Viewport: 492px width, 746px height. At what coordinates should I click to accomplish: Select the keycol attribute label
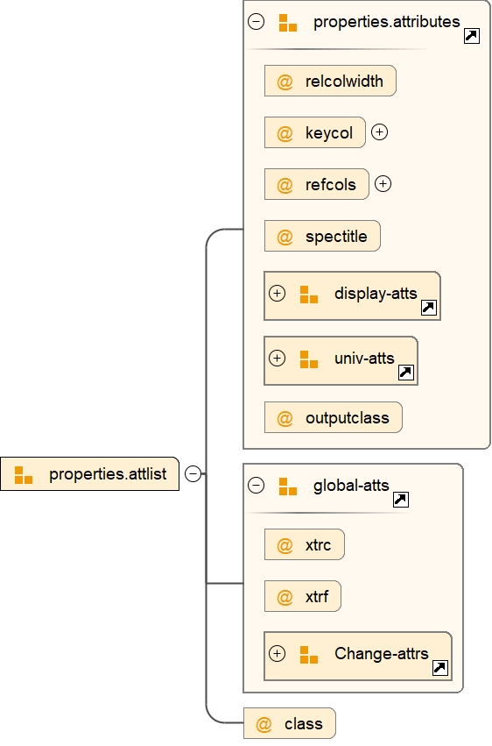329,132
